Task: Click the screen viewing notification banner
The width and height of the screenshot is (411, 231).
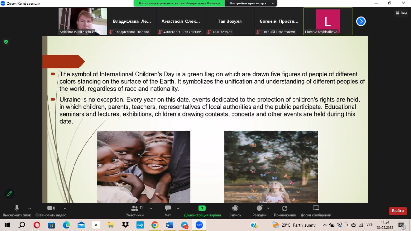Action: pos(179,3)
